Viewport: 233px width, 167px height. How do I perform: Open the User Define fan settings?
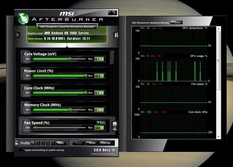114,126
